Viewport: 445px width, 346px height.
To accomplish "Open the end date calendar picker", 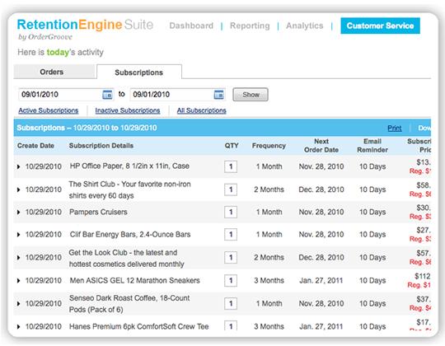I will [x=218, y=95].
